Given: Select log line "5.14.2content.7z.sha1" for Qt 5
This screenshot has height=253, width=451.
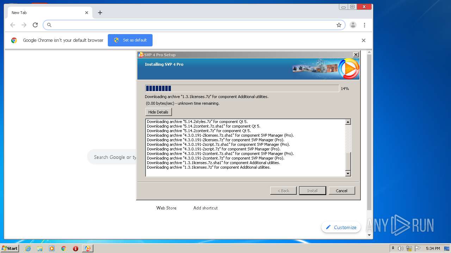Looking at the screenshot, I should (x=204, y=126).
